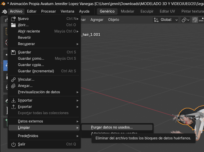Viewport: 204px width, 152px height.
Task: Choose Salir to quit Blender
Action: click(44, 144)
